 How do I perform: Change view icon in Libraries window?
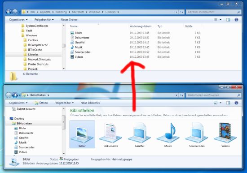click(x=215, y=20)
